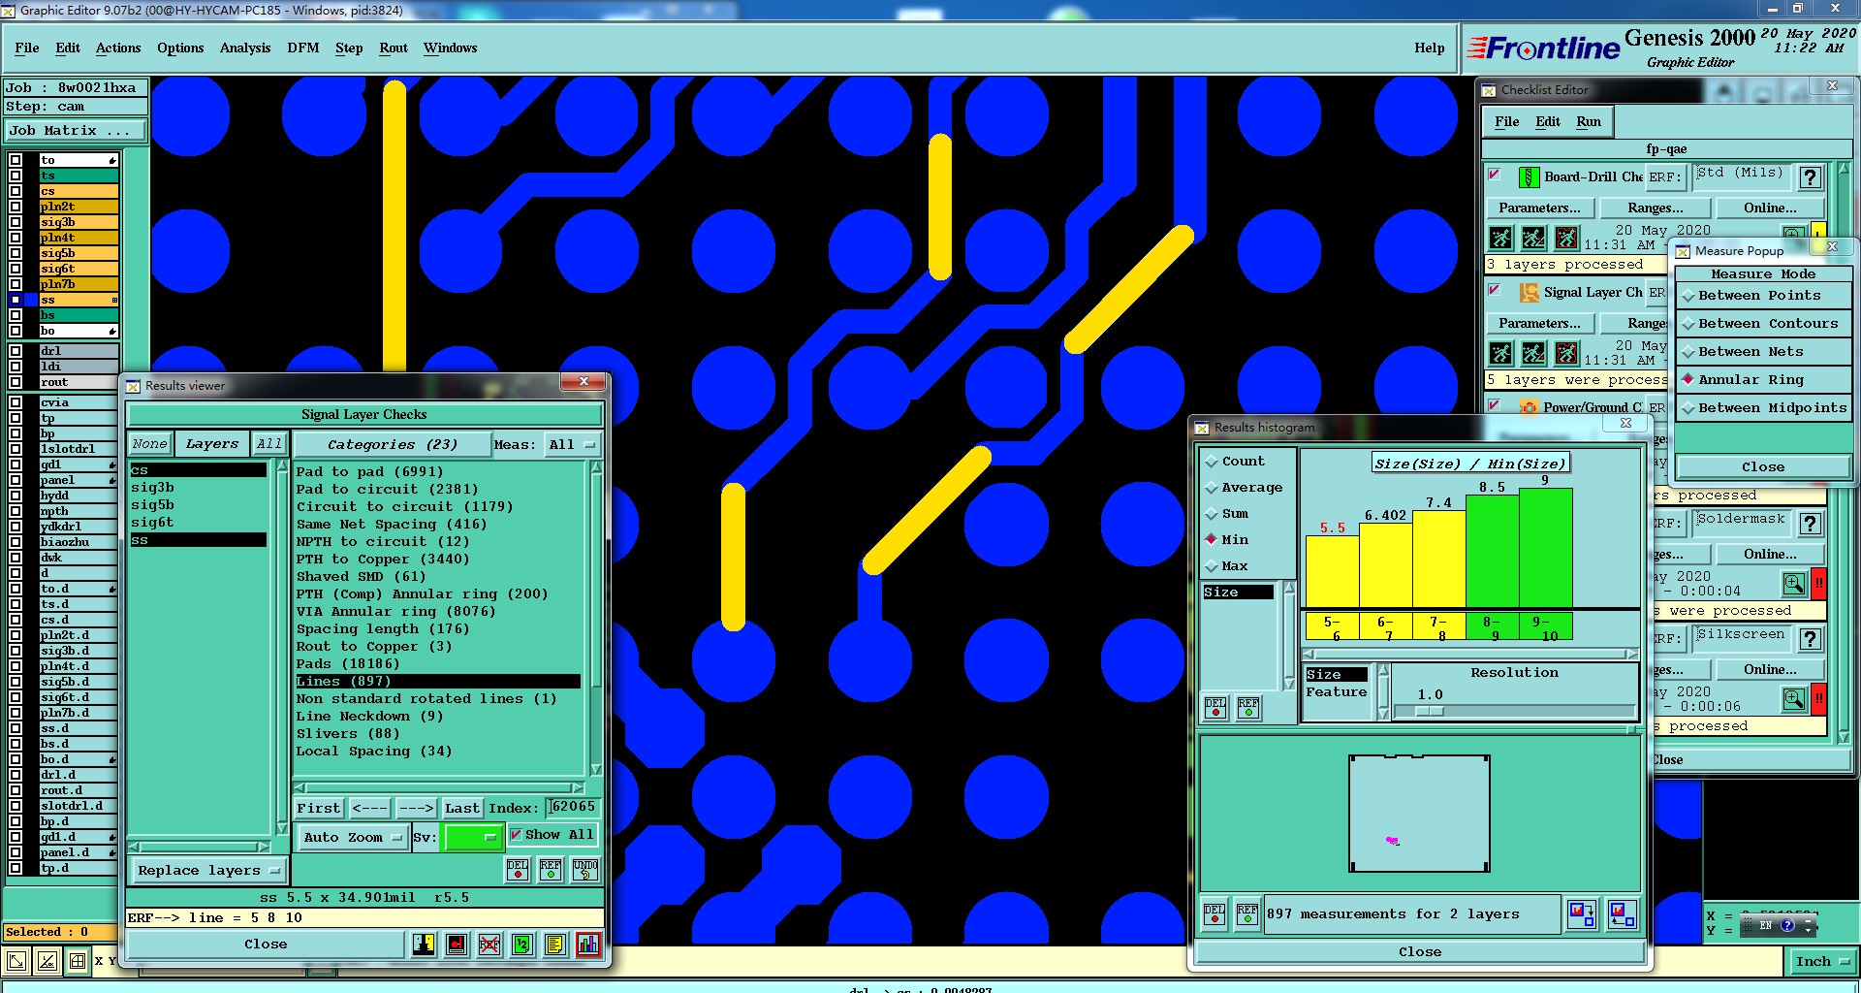The height and width of the screenshot is (993, 1861).
Task: Click the Last result button
Action: (x=461, y=809)
